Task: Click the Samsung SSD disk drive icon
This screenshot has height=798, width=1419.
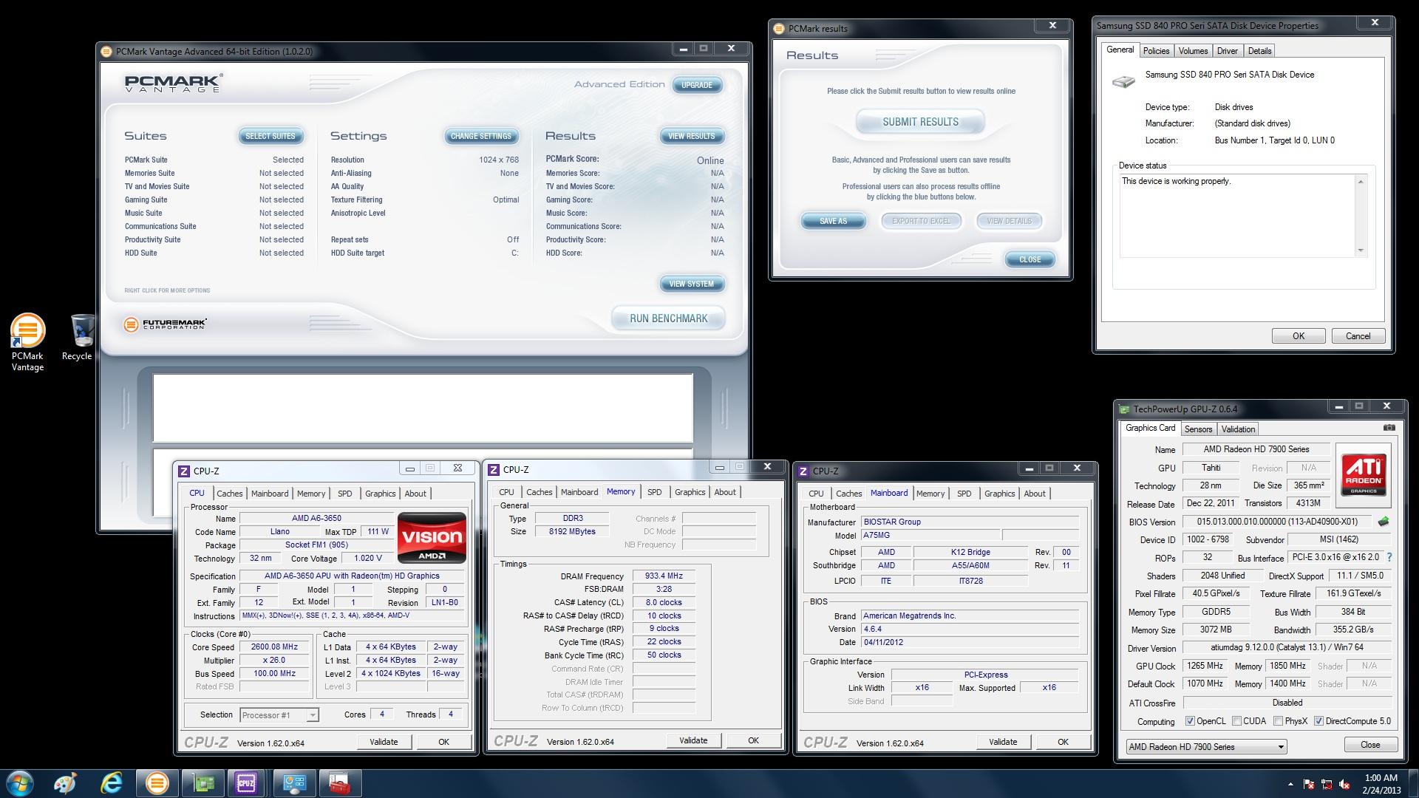Action: [x=1123, y=81]
